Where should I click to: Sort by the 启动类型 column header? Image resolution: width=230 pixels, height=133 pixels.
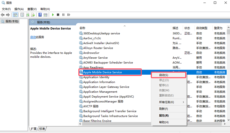coord(202,28)
